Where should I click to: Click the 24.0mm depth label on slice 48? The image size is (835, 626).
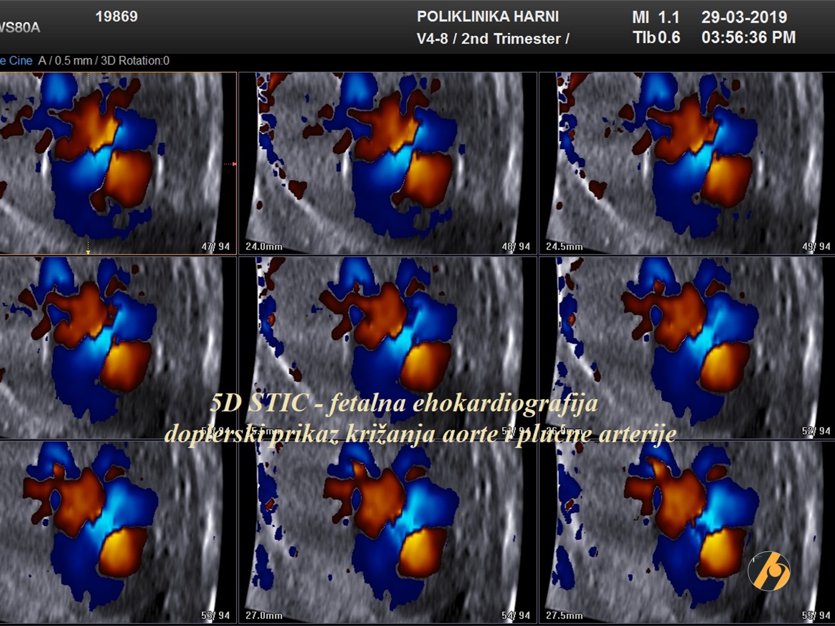coord(264,246)
